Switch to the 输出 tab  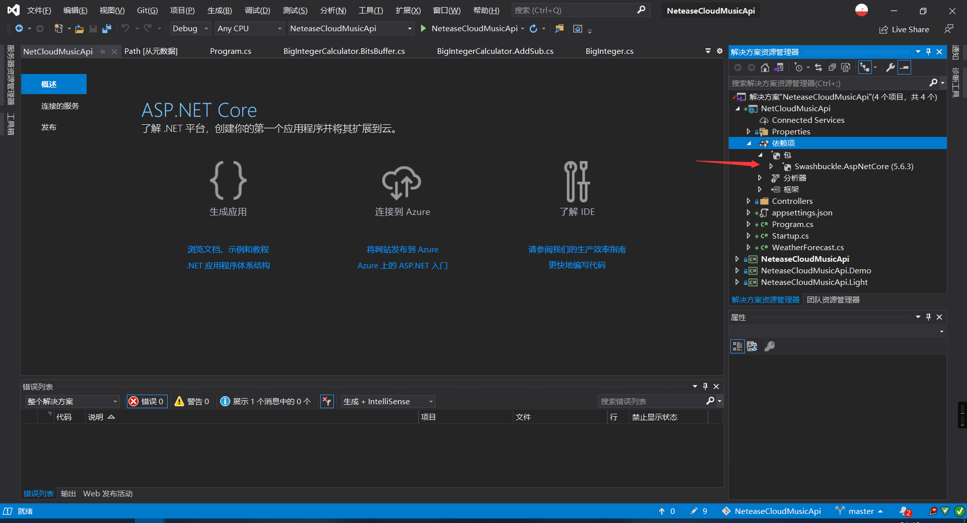(68, 494)
